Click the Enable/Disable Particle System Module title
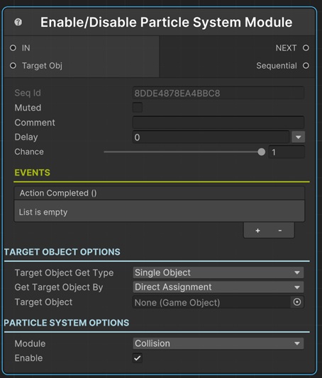 pyautogui.click(x=166, y=22)
